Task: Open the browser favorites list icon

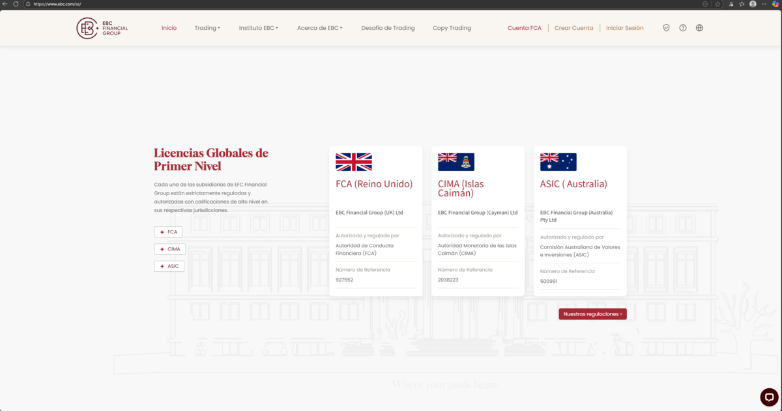Action: point(742,4)
